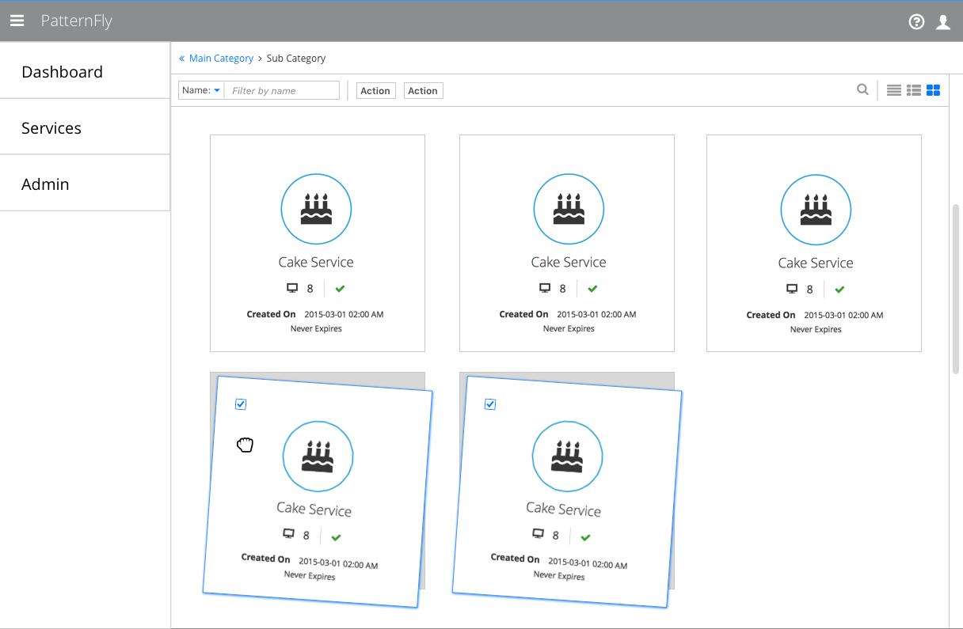Viewport: 963px width, 629px height.
Task: Uncheck the left selected card's checkbox
Action: tap(241, 404)
